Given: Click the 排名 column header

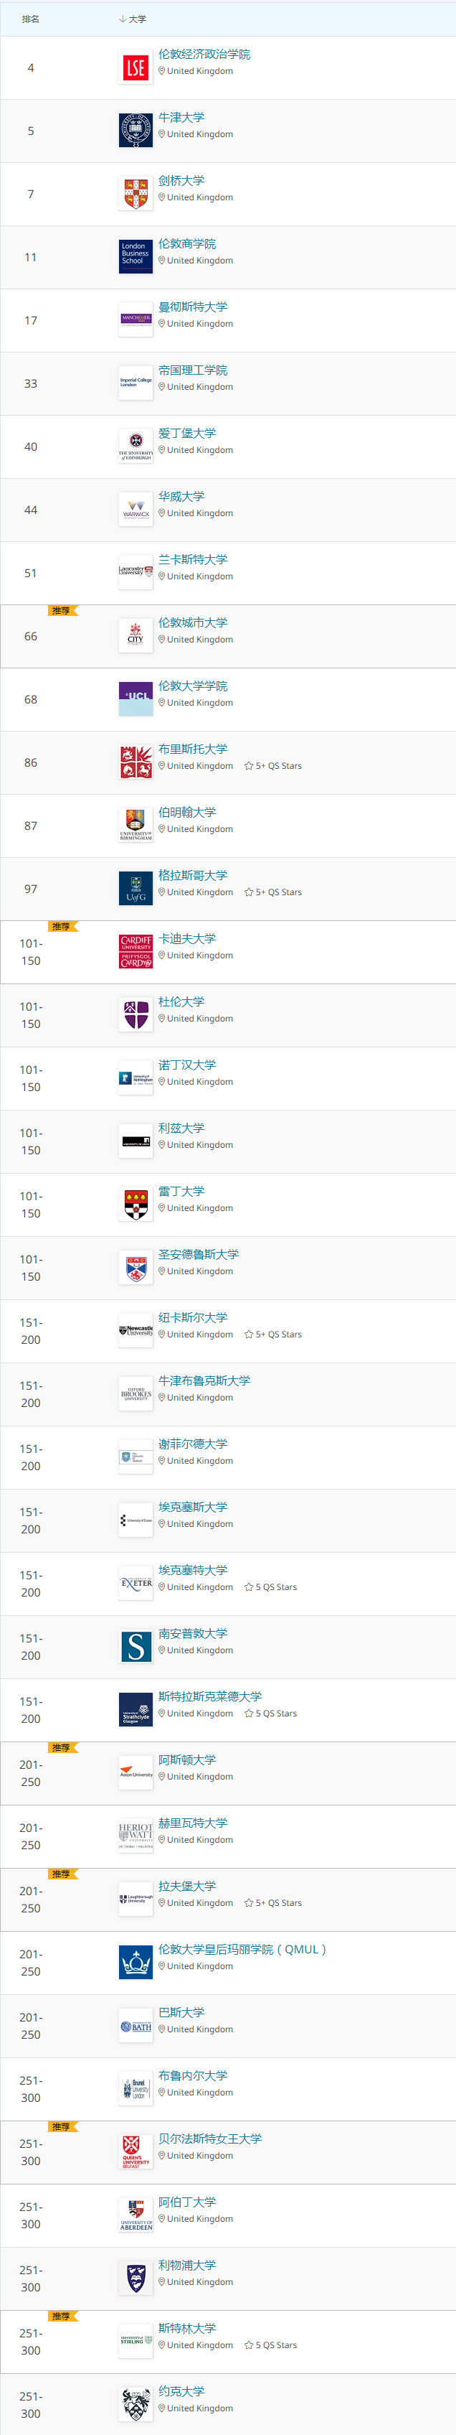Looking at the screenshot, I should [x=31, y=19].
